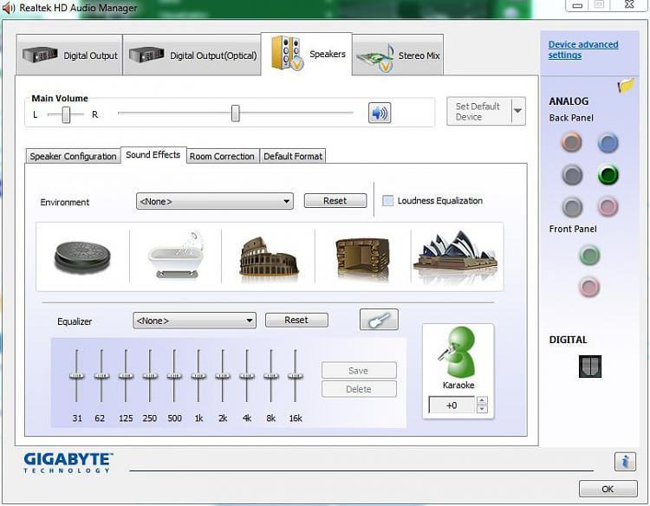
Task: Choose the Colosseum arena environment preset
Action: [269, 256]
